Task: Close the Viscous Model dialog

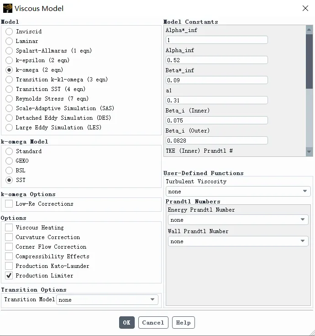Action: tap(305, 8)
